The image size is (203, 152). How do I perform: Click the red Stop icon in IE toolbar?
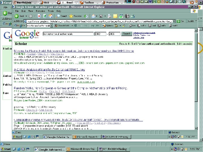39,16
